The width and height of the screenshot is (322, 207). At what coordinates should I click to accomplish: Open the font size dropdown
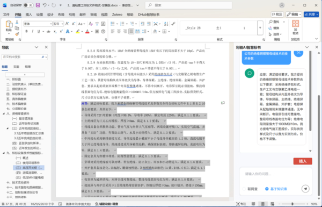[x=62, y=24]
